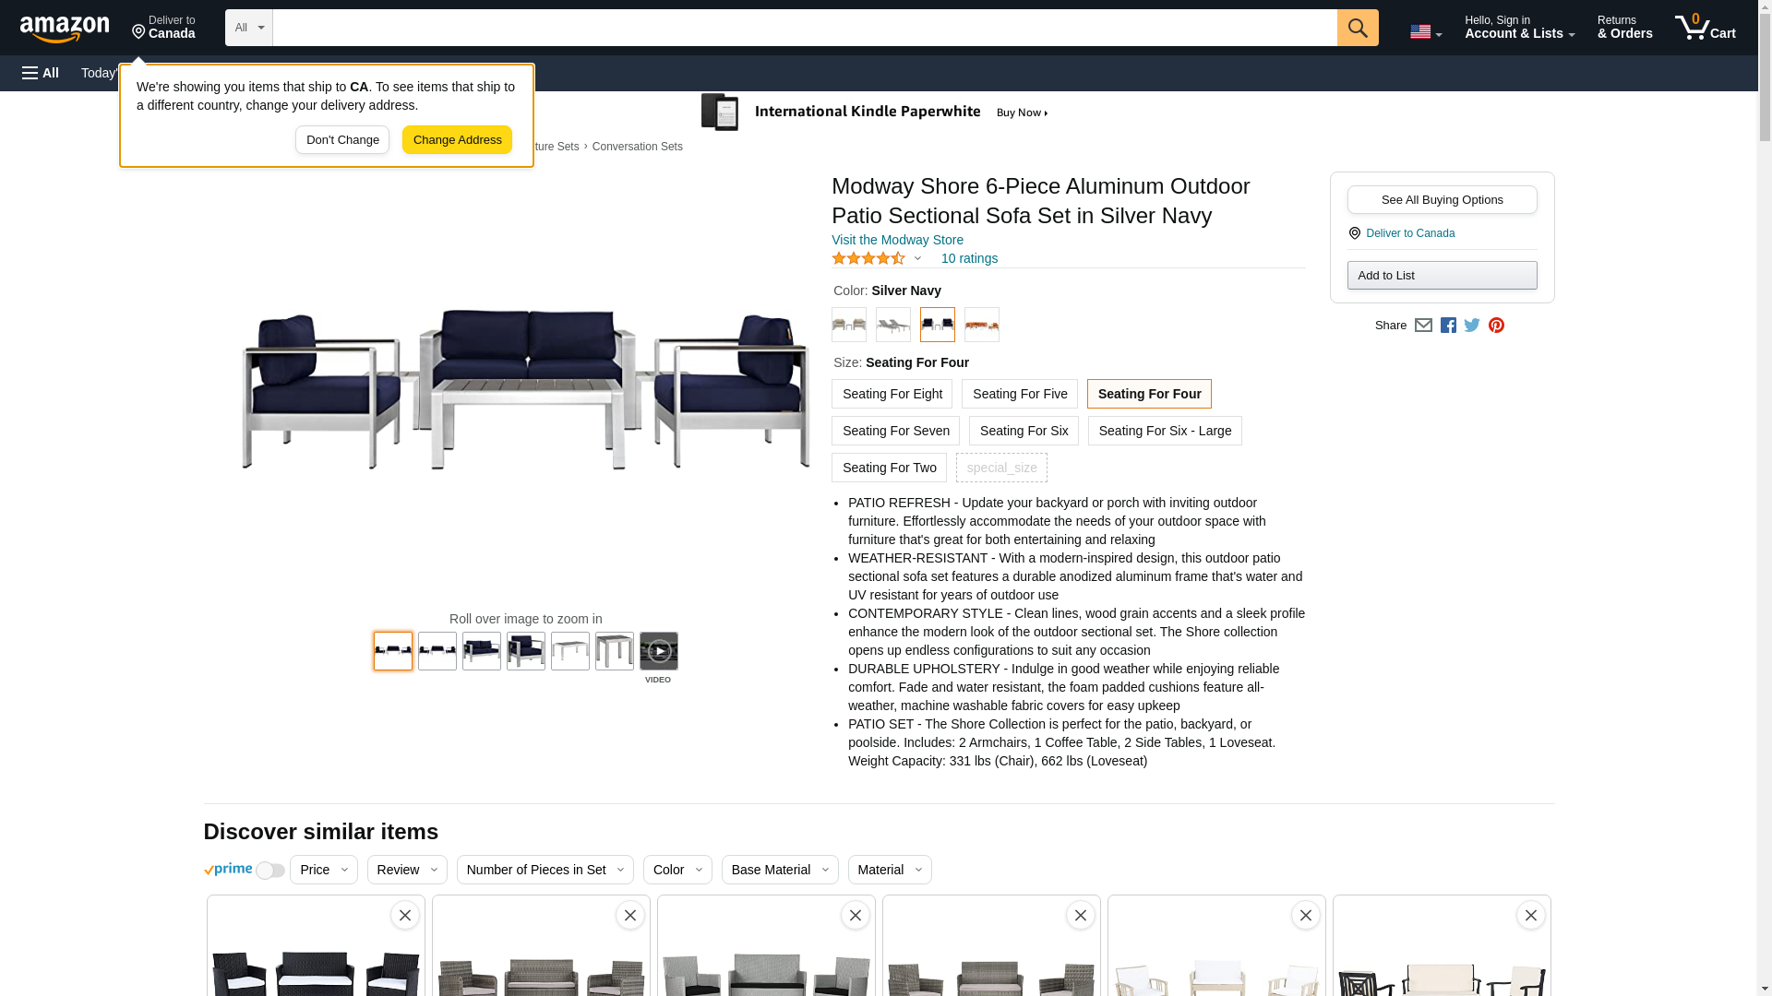Viewport: 1772px width, 996px height.
Task: Select Seating For Two size option
Action: pos(889,468)
